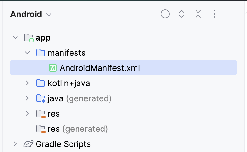Select the res (generated) folder
247x152 pixels.
[x=77, y=129]
